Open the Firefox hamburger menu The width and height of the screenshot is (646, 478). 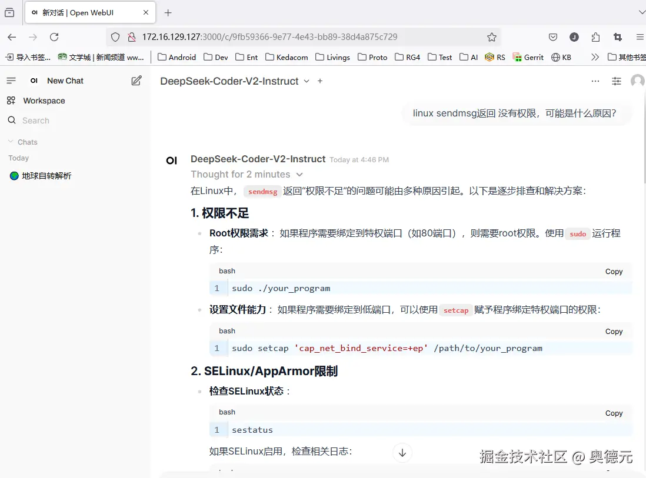(x=640, y=37)
